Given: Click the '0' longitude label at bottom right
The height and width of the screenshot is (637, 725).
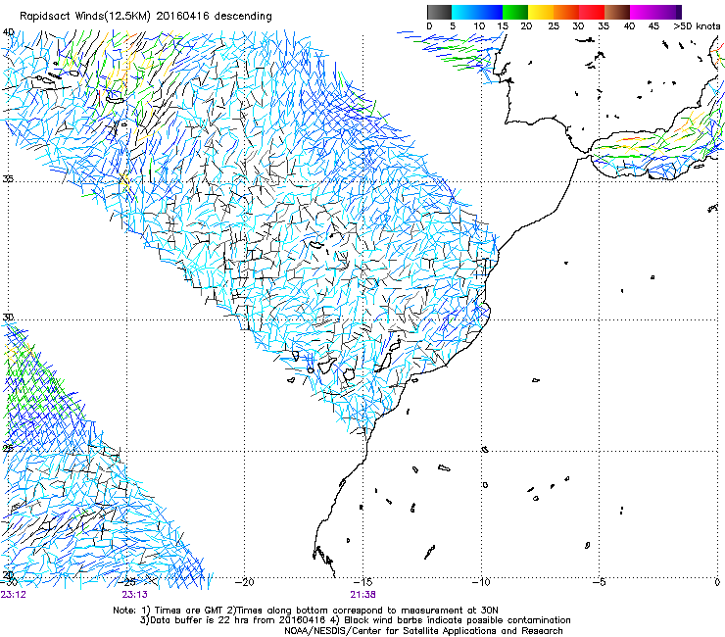Looking at the screenshot, I should point(717,582).
